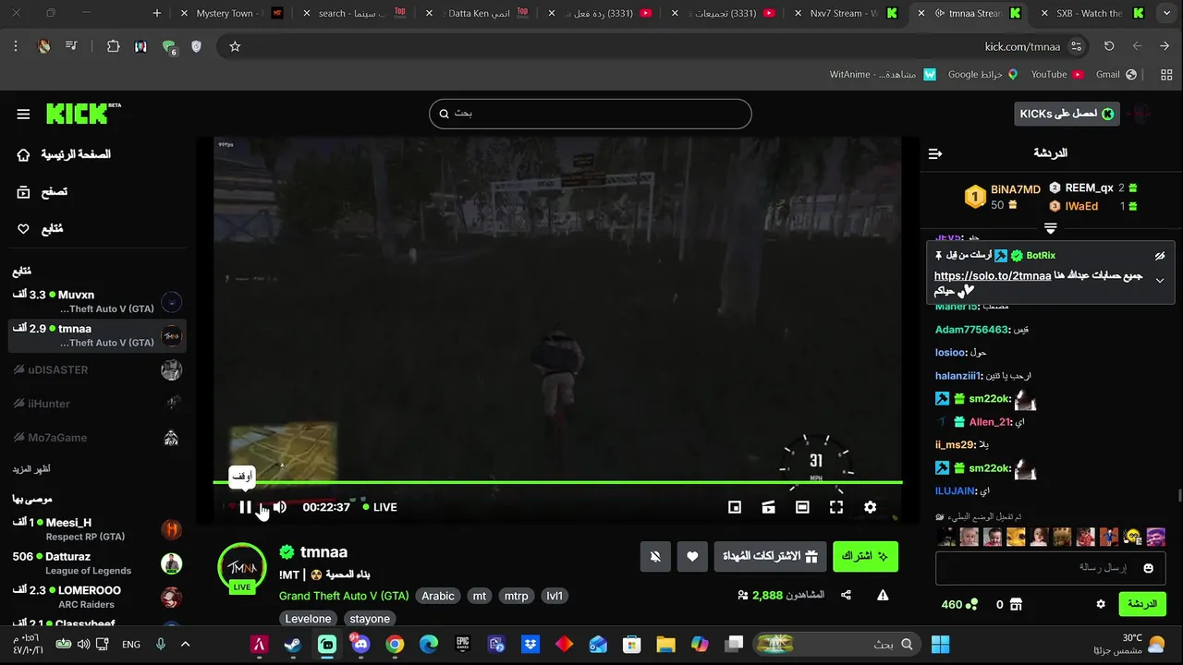The width and height of the screenshot is (1183, 665).
Task: Open تصفح browse sidebar item
Action: [x=43, y=192]
